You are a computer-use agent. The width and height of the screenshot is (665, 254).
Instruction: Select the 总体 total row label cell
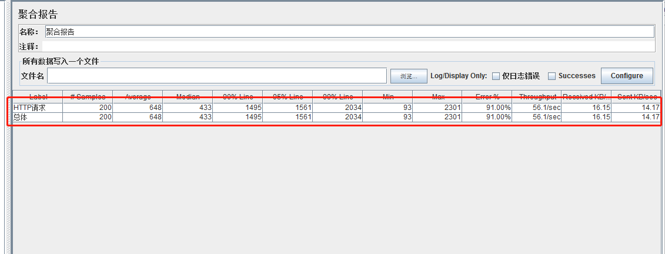(x=37, y=118)
